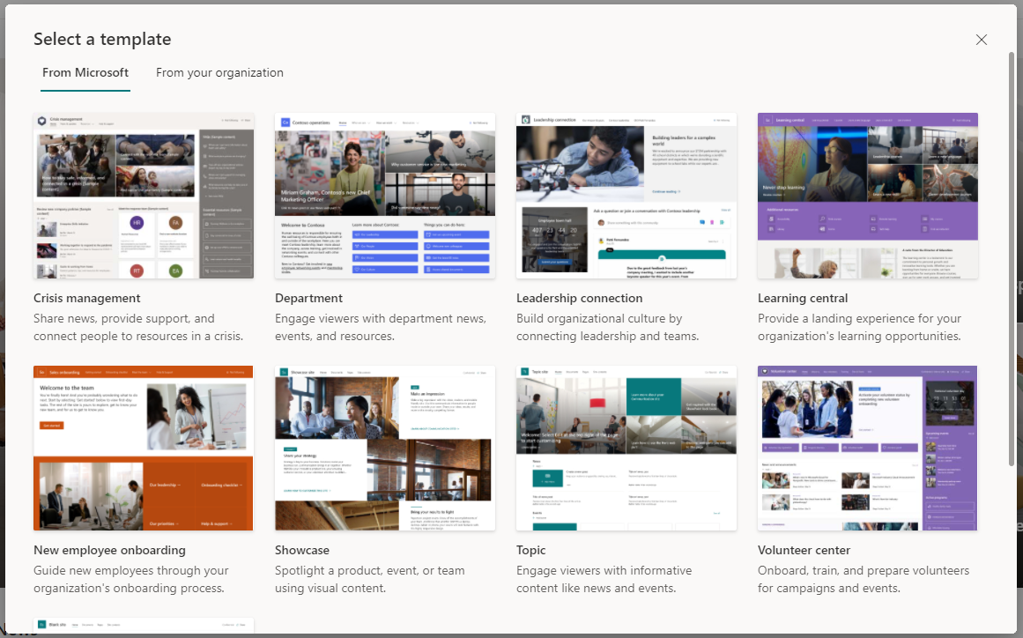Select the Learning central template thumbnail

click(x=868, y=196)
